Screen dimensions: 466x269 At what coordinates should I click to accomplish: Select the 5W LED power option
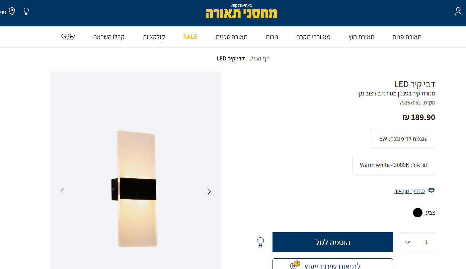click(x=403, y=139)
